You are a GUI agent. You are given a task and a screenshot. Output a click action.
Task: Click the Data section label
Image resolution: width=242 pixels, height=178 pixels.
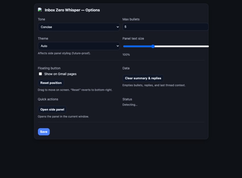click(x=126, y=68)
